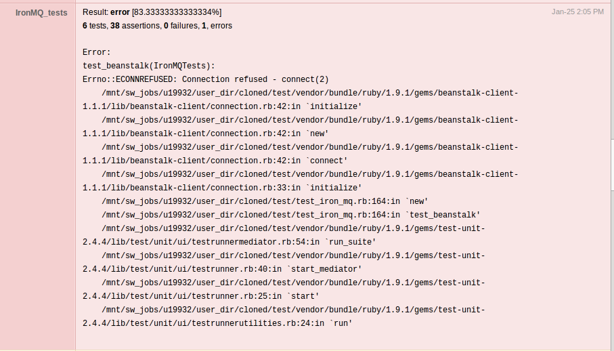Click the 'Error:' heading text
614x351 pixels.
click(97, 52)
